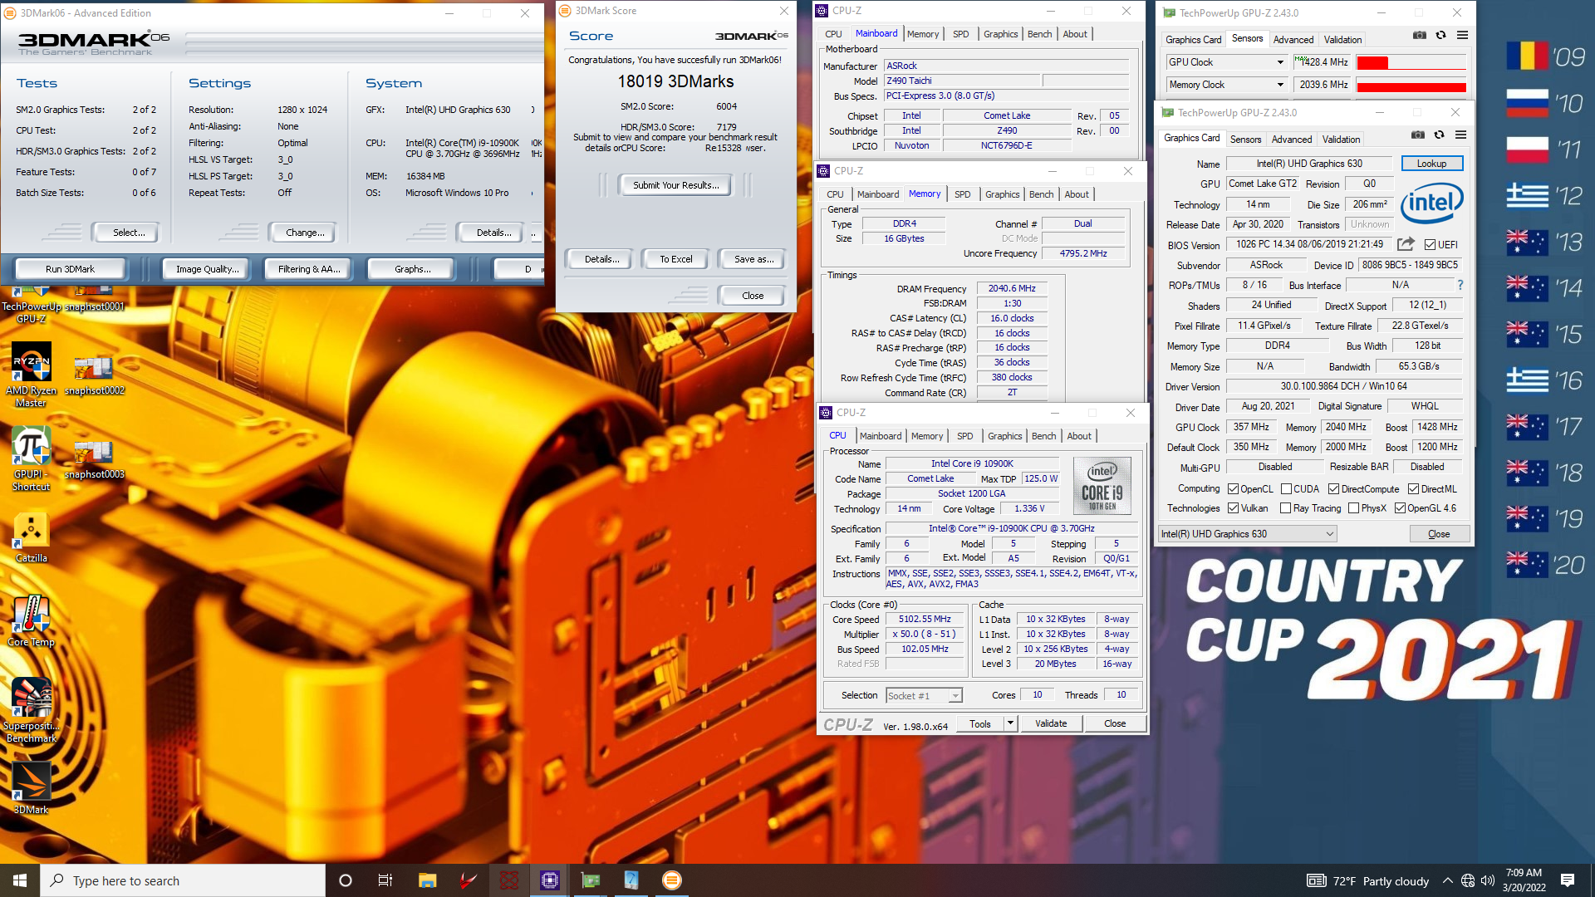This screenshot has height=897, width=1595.
Task: Click the taskbar search box
Action: click(x=183, y=880)
